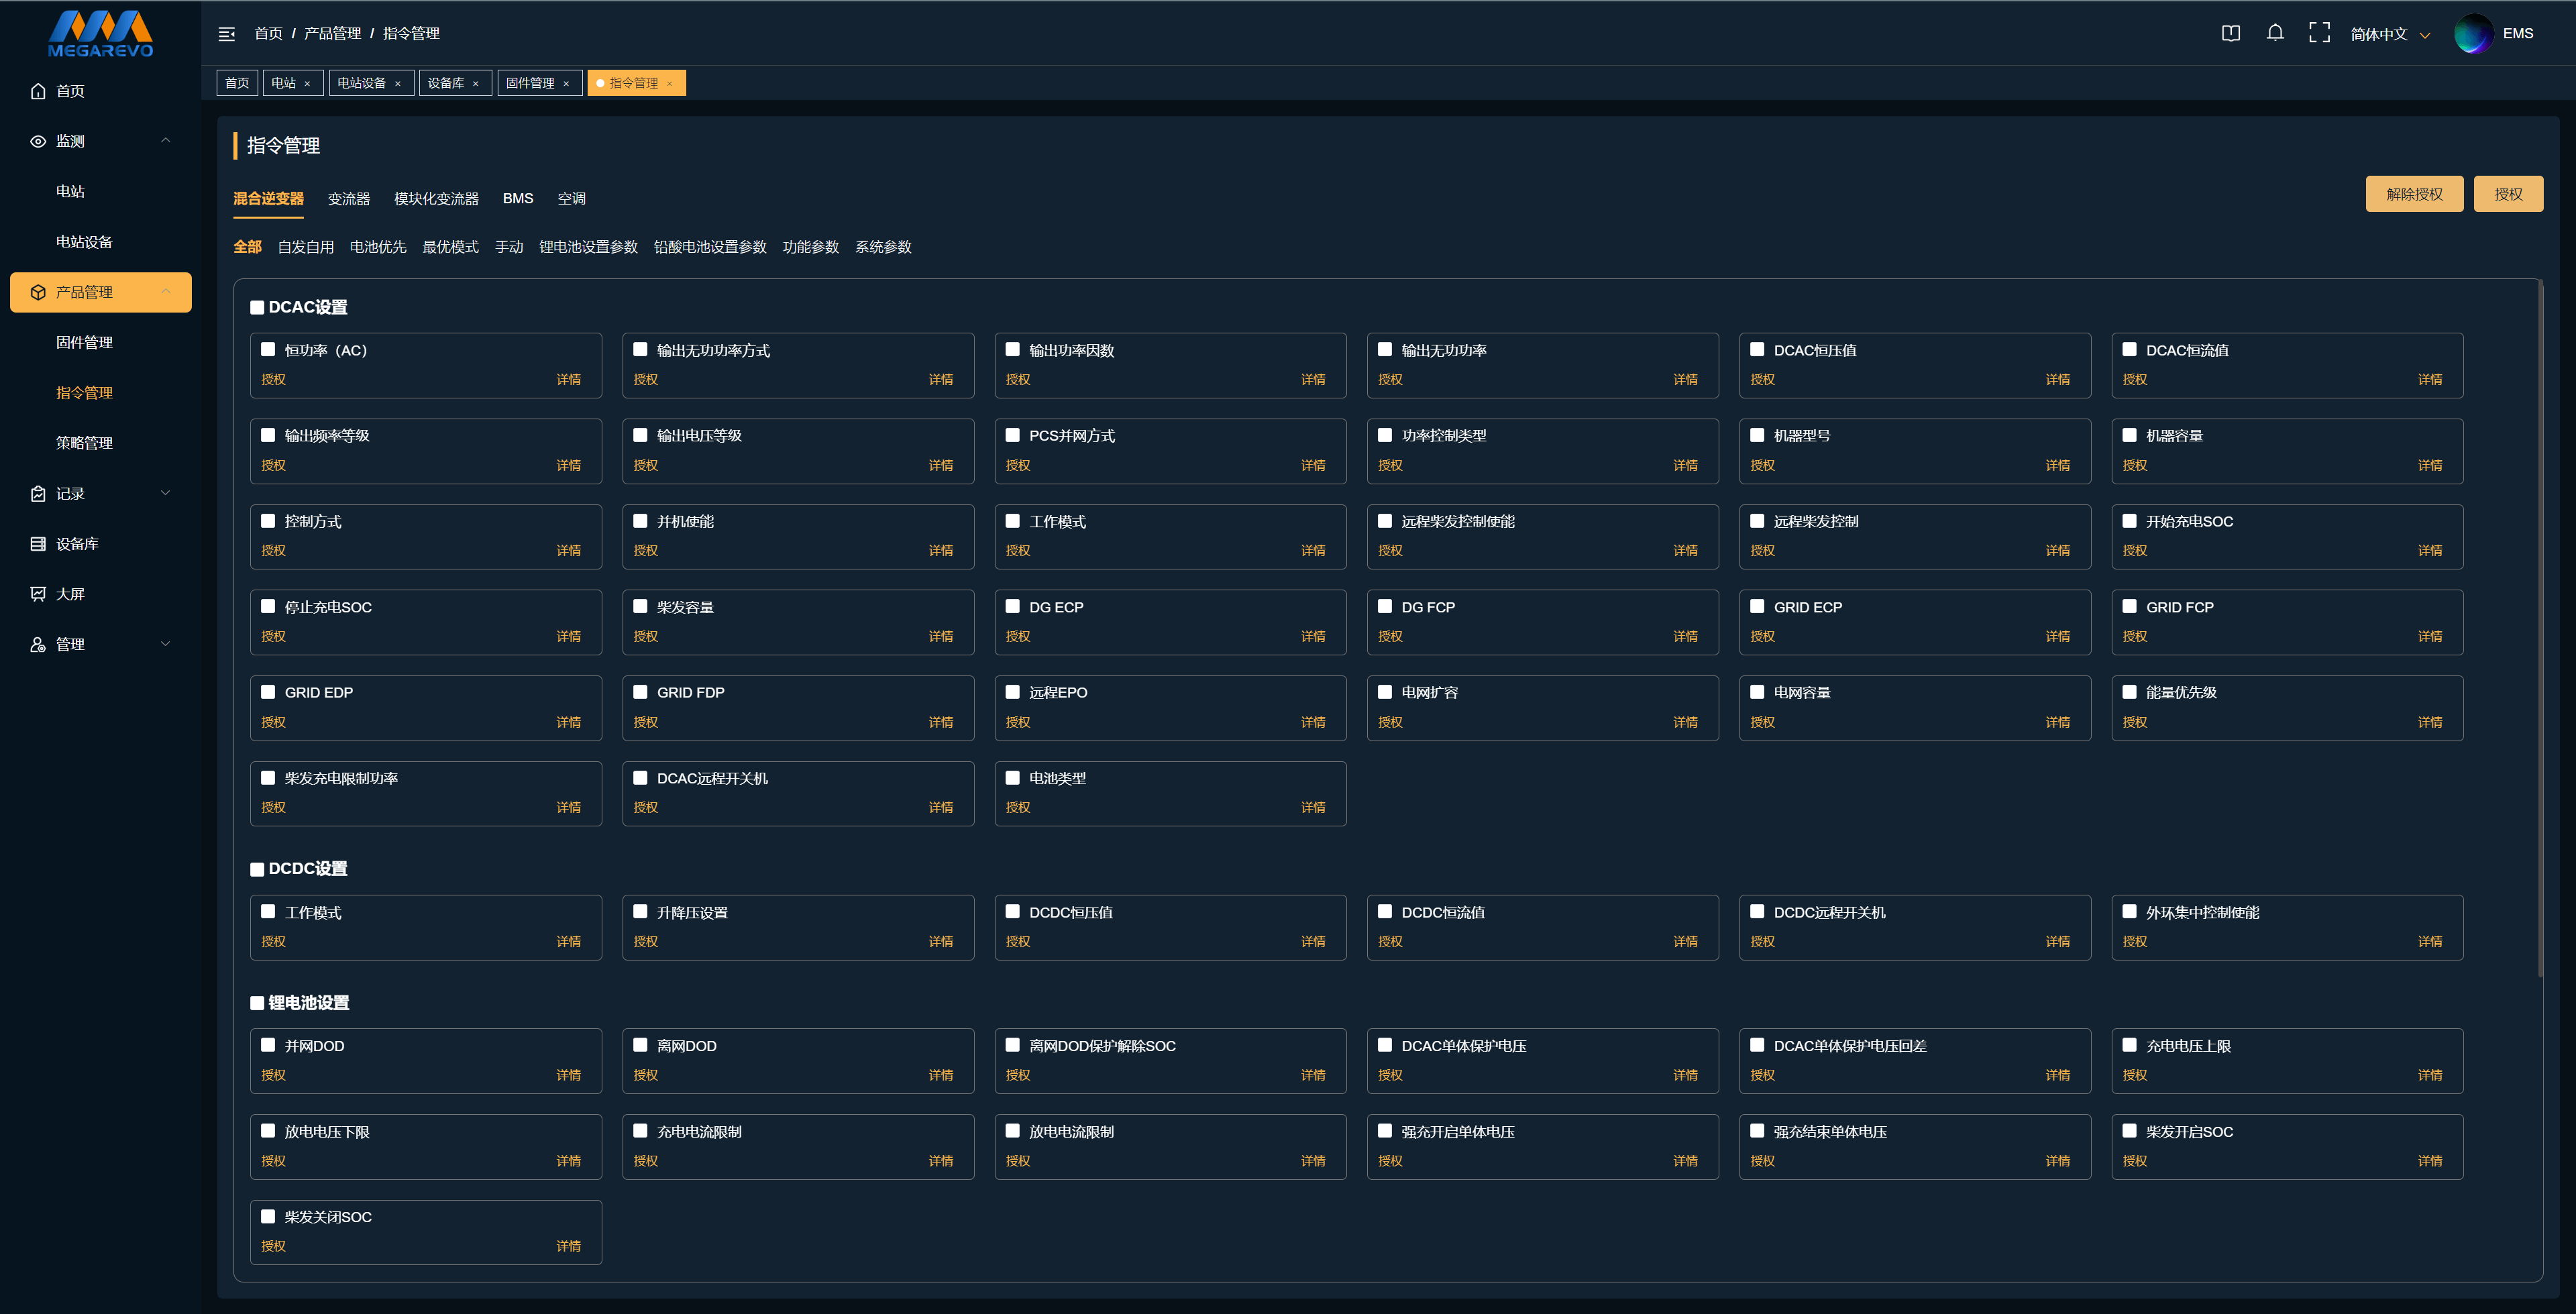Tick the 电池类型 checkbox
The width and height of the screenshot is (2576, 1314).
(1012, 777)
